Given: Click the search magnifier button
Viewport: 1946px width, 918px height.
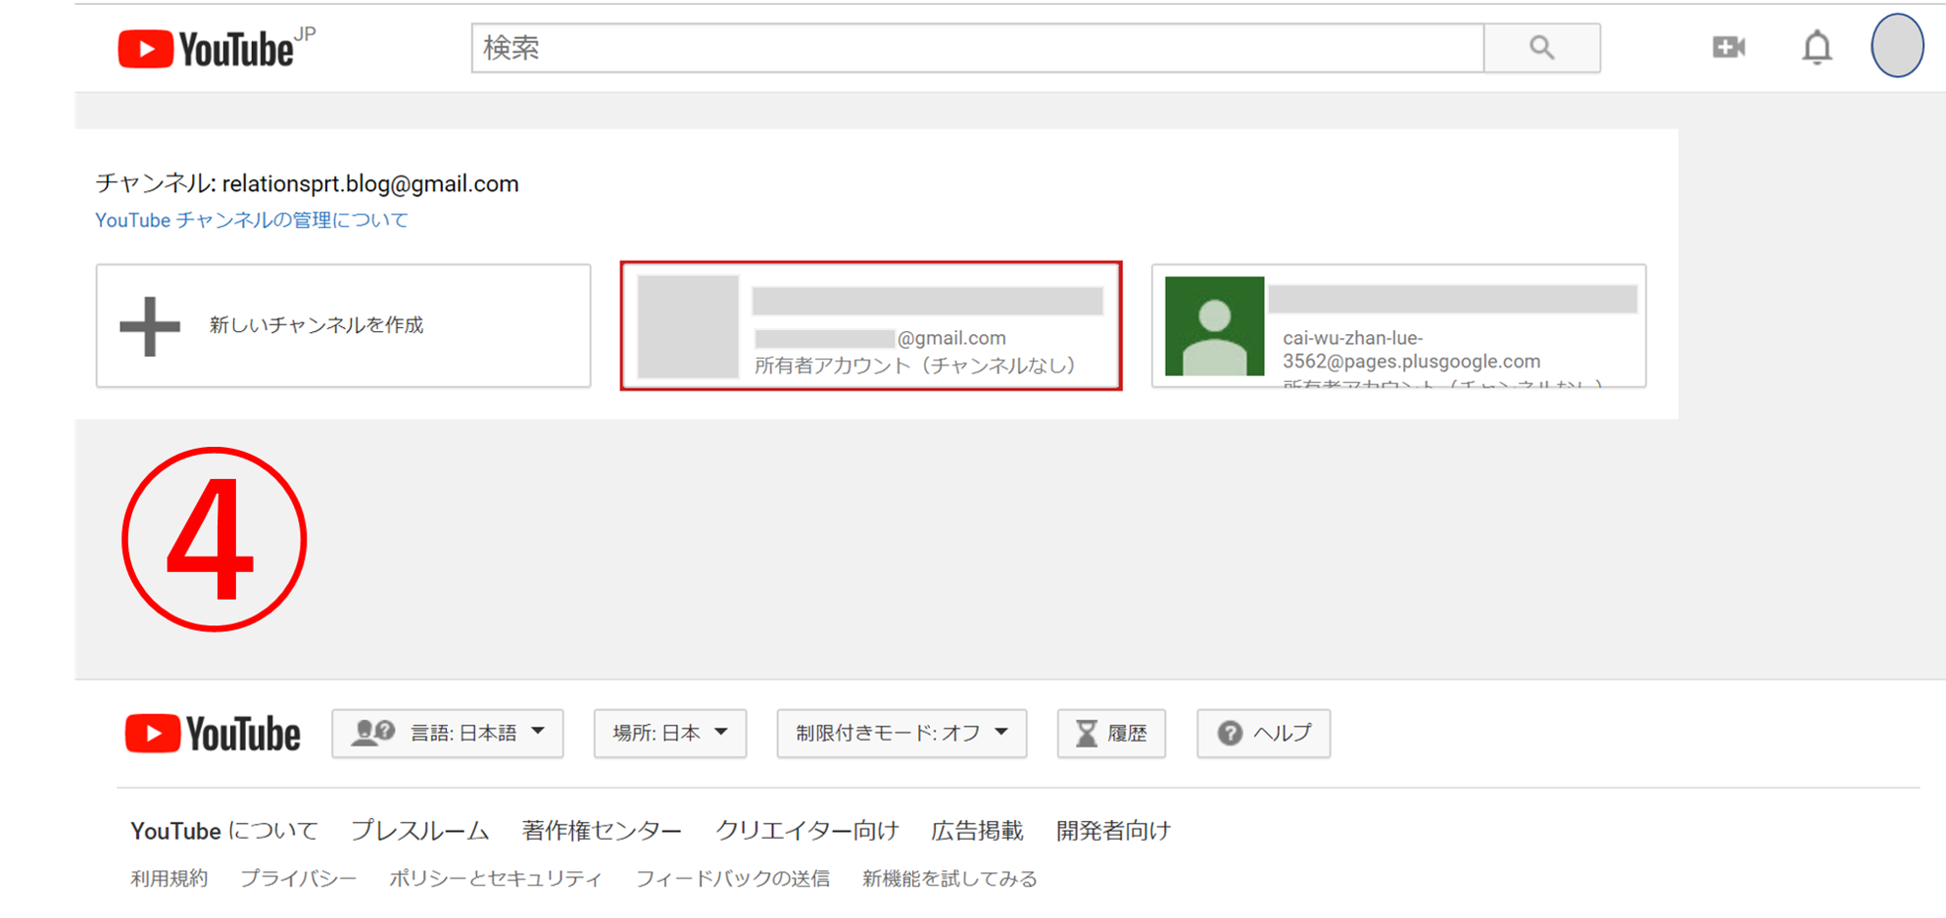Looking at the screenshot, I should 1541,48.
